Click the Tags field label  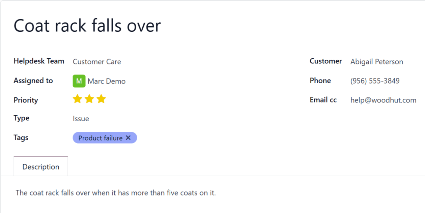(x=21, y=138)
